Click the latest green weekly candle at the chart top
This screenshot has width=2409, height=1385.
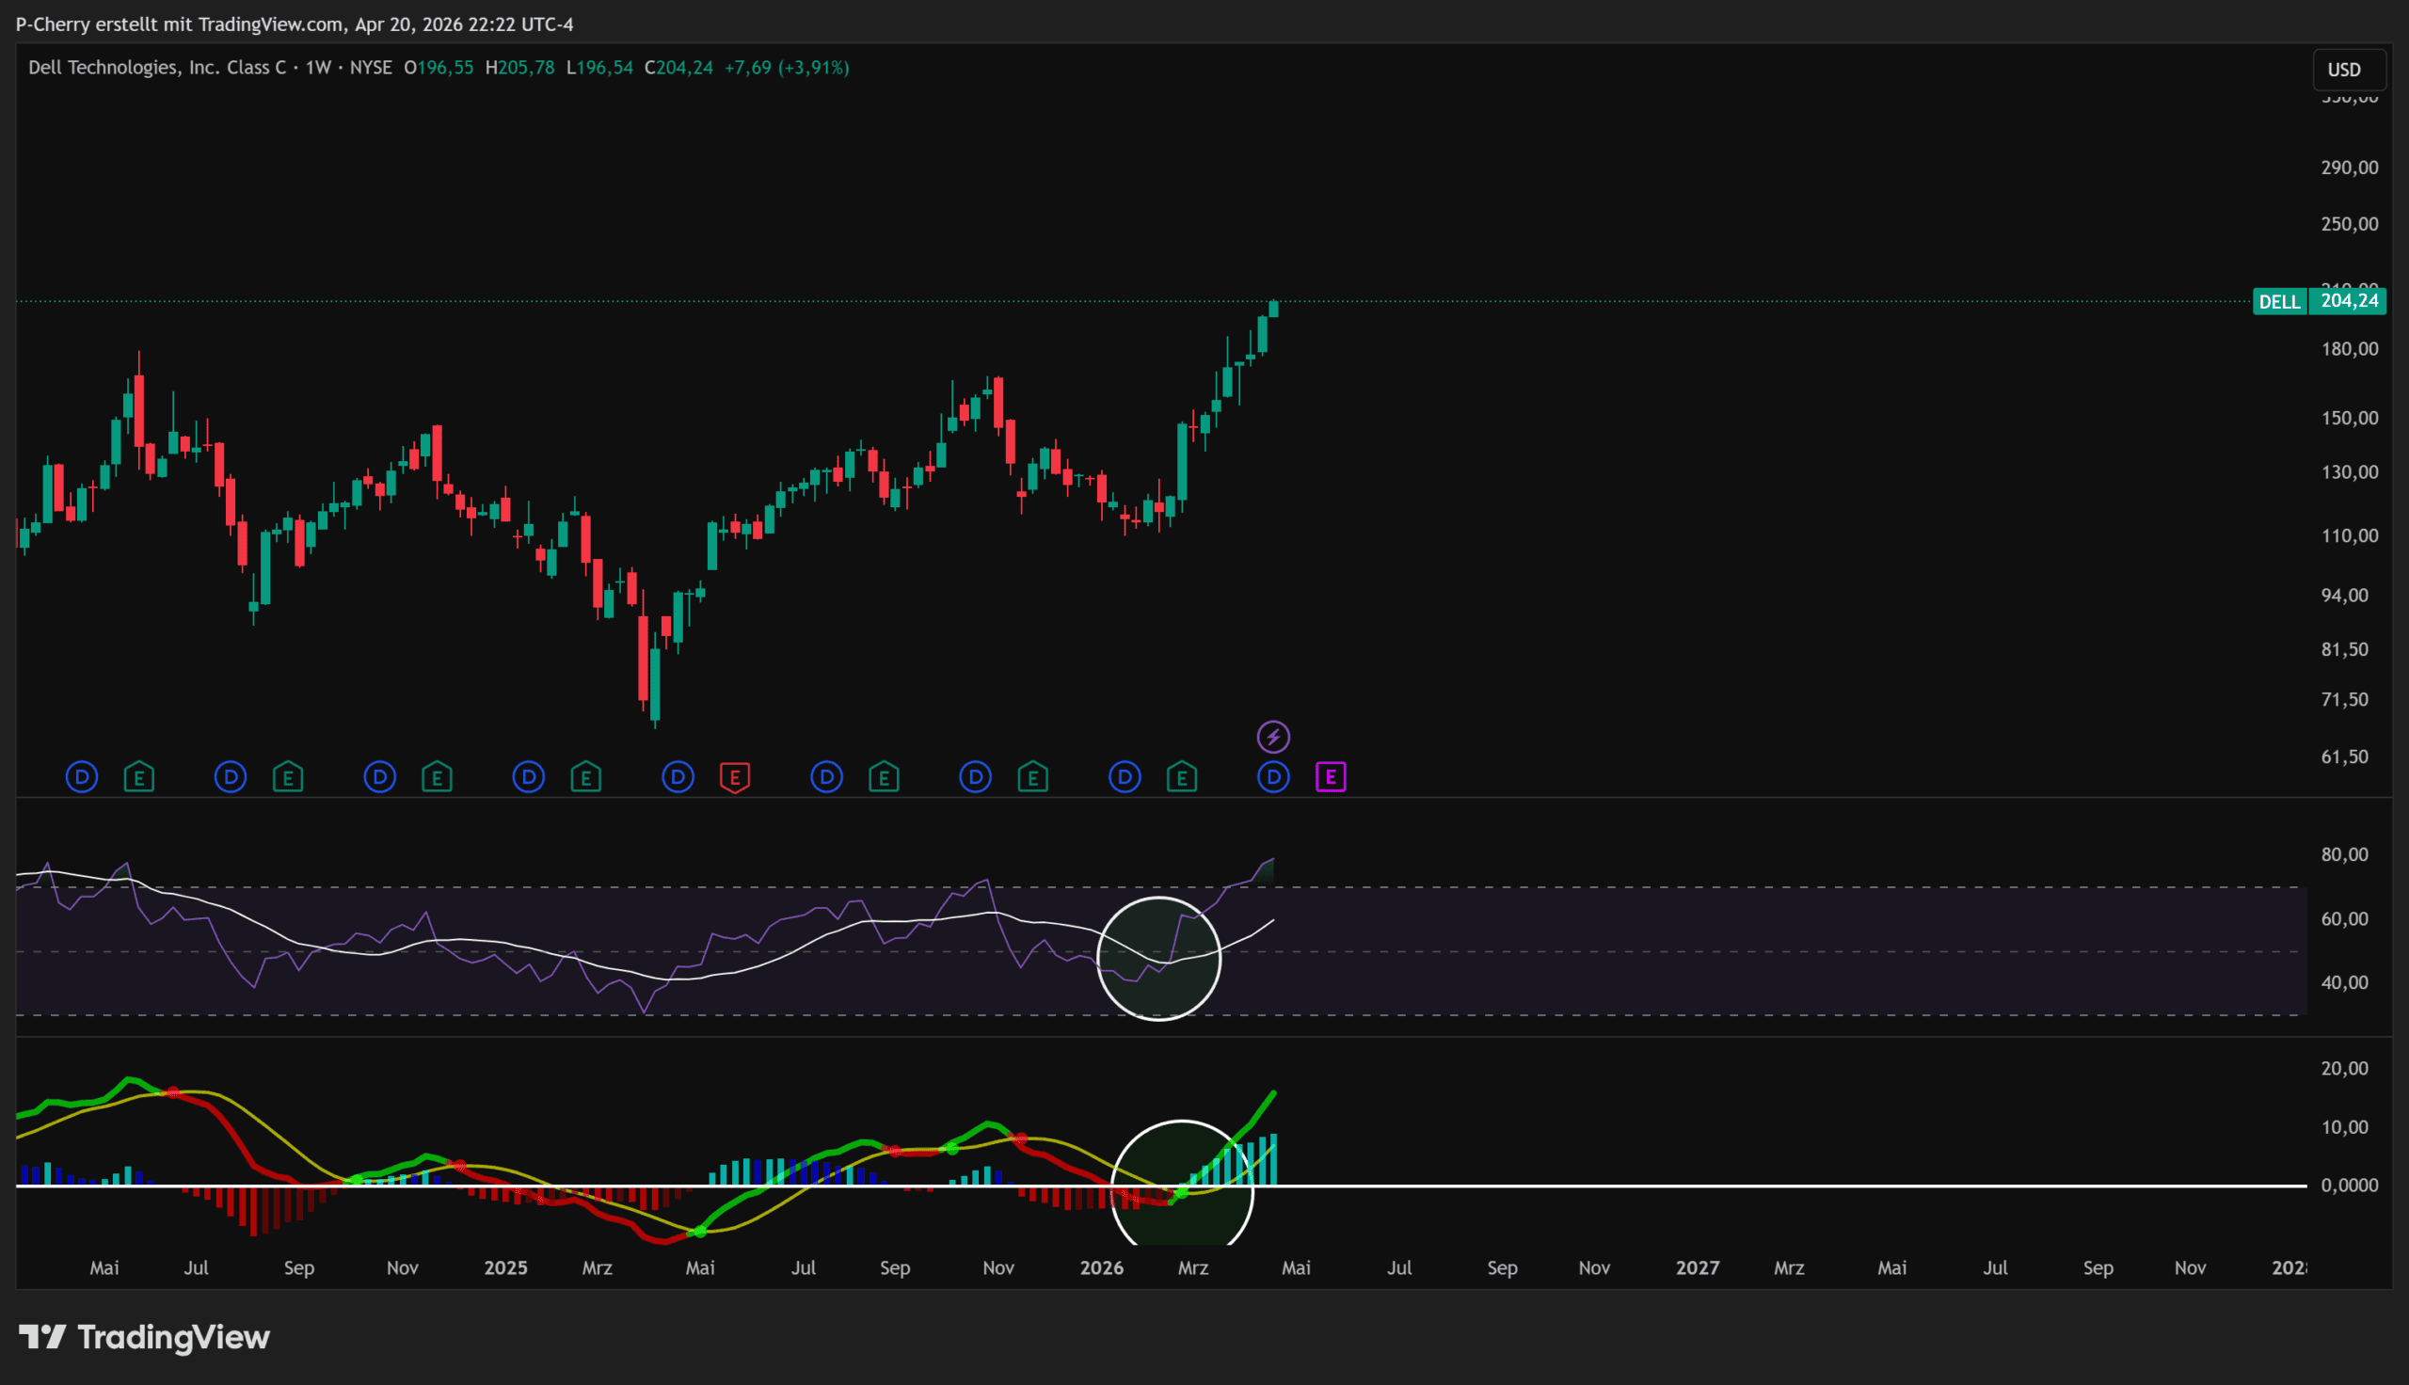pyautogui.click(x=1272, y=310)
